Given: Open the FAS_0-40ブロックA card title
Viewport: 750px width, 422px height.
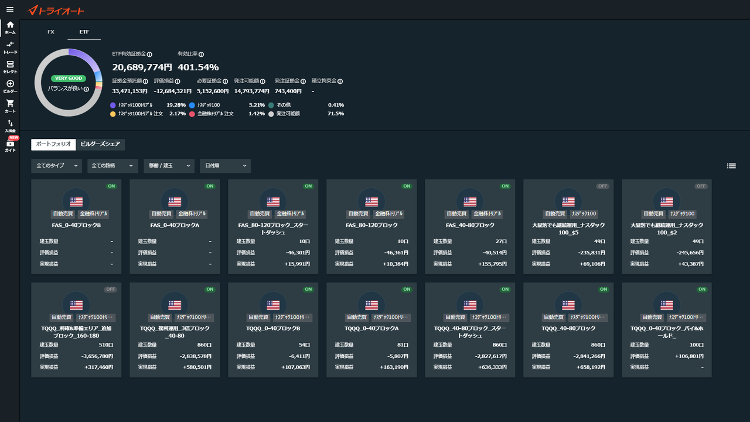Looking at the screenshot, I should point(175,225).
